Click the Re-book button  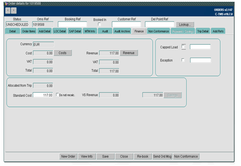point(143,156)
